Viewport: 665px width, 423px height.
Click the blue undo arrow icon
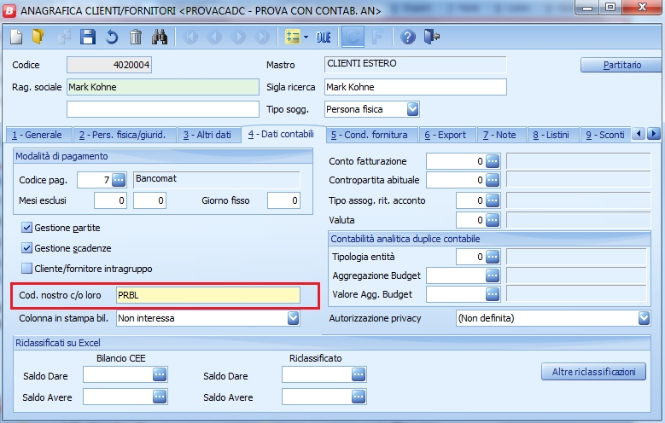(x=112, y=37)
